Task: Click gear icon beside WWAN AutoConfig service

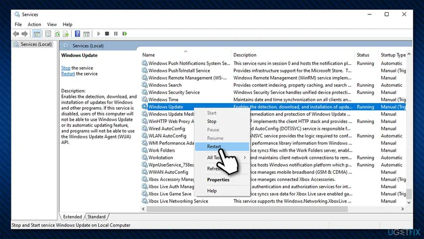Action: click(145, 172)
